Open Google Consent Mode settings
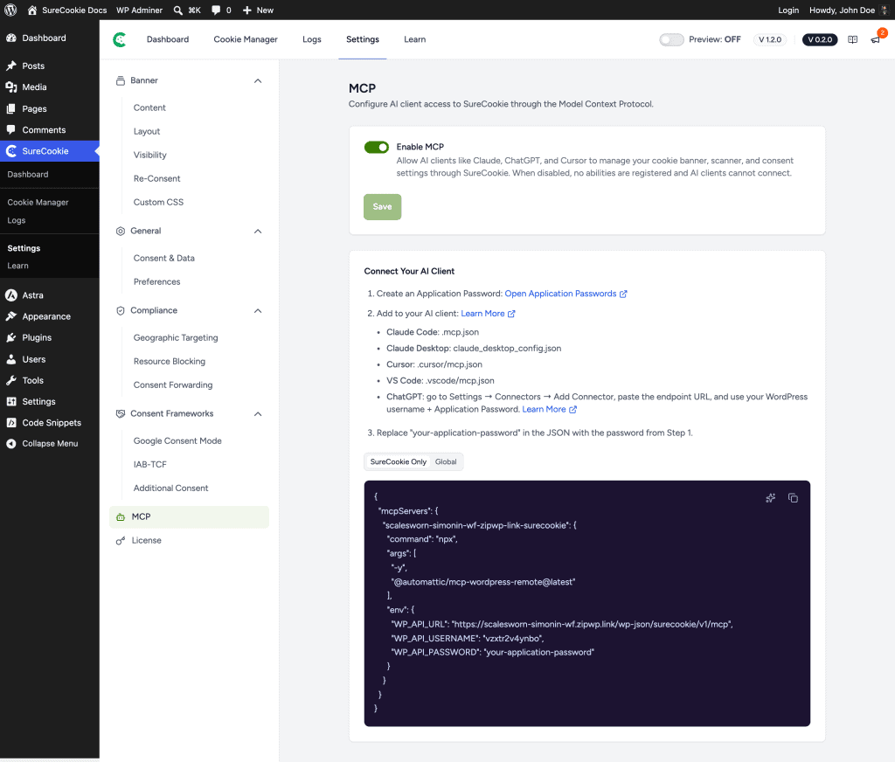895x762 pixels. coord(177,440)
